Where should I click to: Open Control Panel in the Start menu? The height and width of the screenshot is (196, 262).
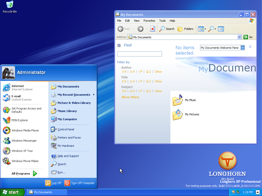coord(65,129)
